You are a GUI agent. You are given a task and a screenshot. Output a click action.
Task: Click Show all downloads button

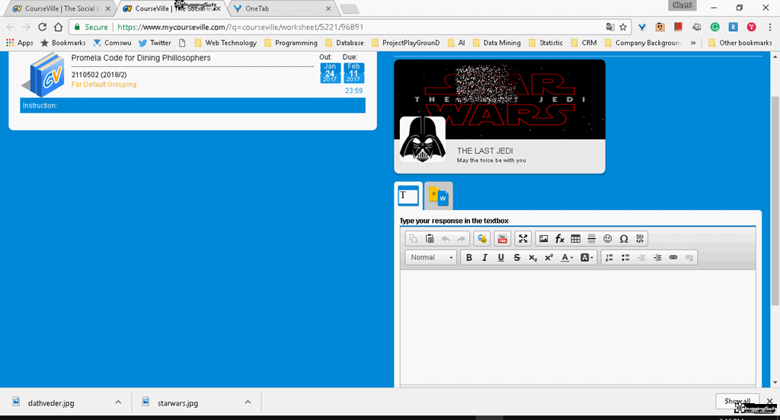click(x=737, y=401)
